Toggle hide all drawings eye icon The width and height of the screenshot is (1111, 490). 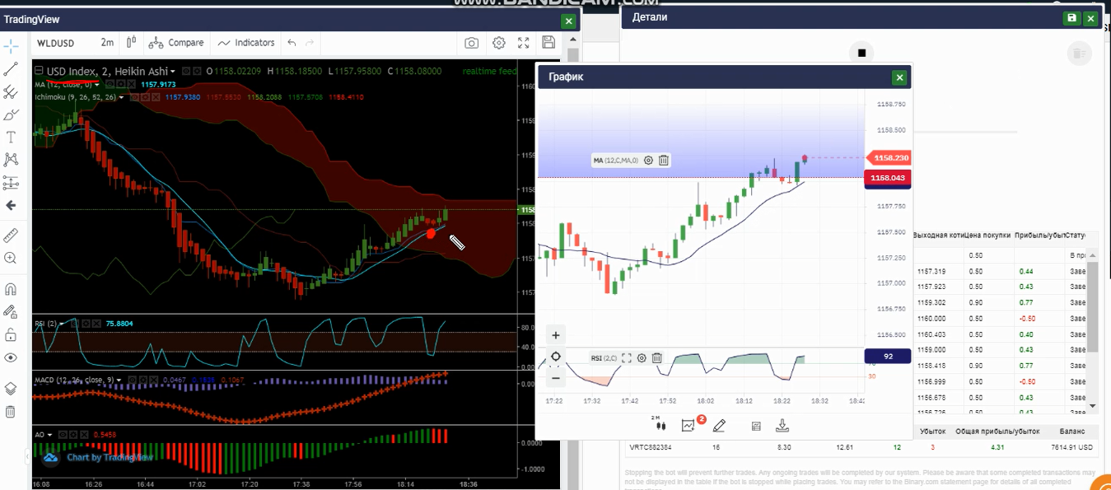[11, 357]
